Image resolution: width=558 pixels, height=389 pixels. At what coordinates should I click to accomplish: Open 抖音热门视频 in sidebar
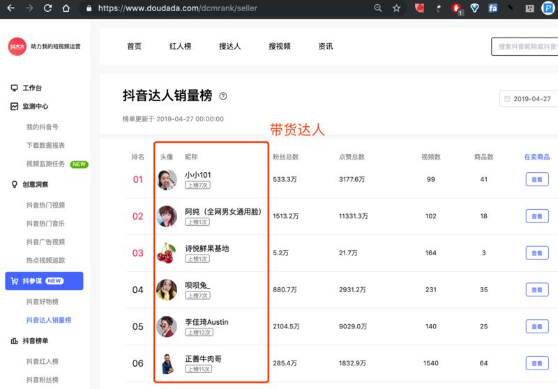click(45, 205)
